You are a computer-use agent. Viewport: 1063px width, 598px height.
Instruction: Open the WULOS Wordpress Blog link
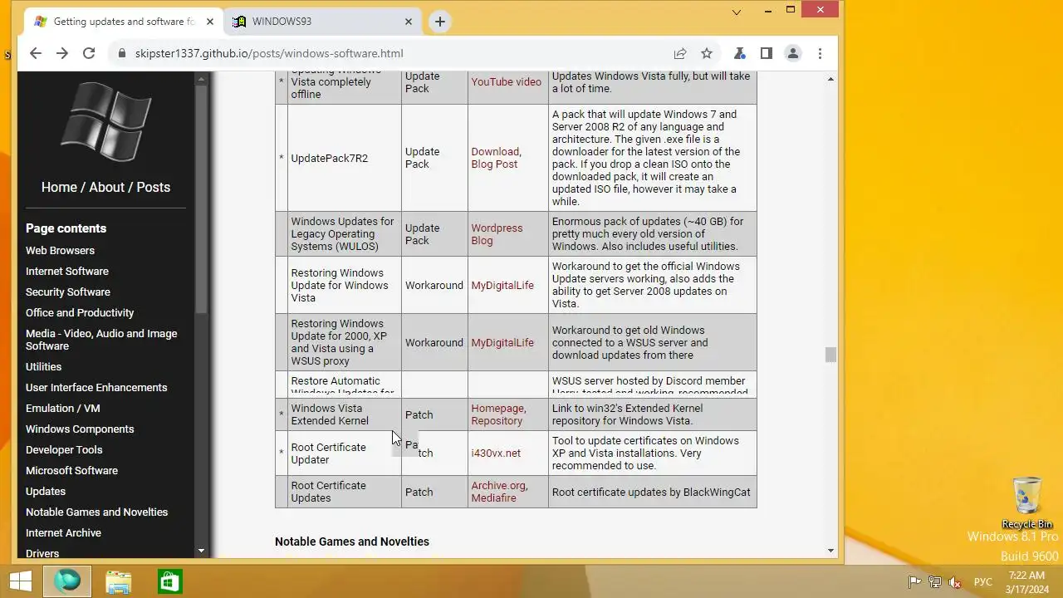click(497, 234)
